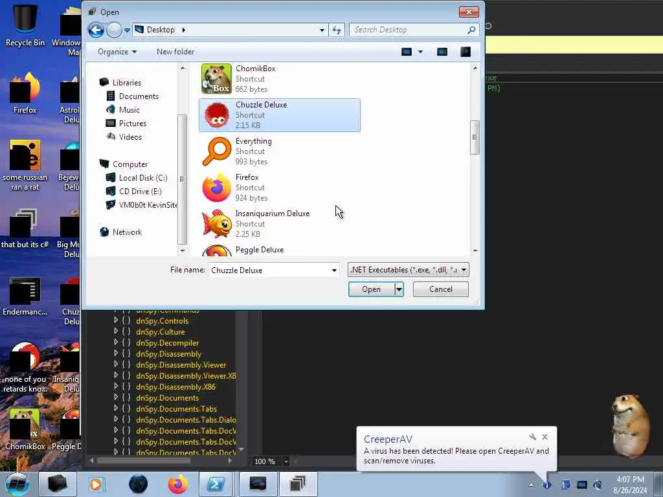Click the Forward arrow in Open dialog
The image size is (663, 497).
(114, 30)
